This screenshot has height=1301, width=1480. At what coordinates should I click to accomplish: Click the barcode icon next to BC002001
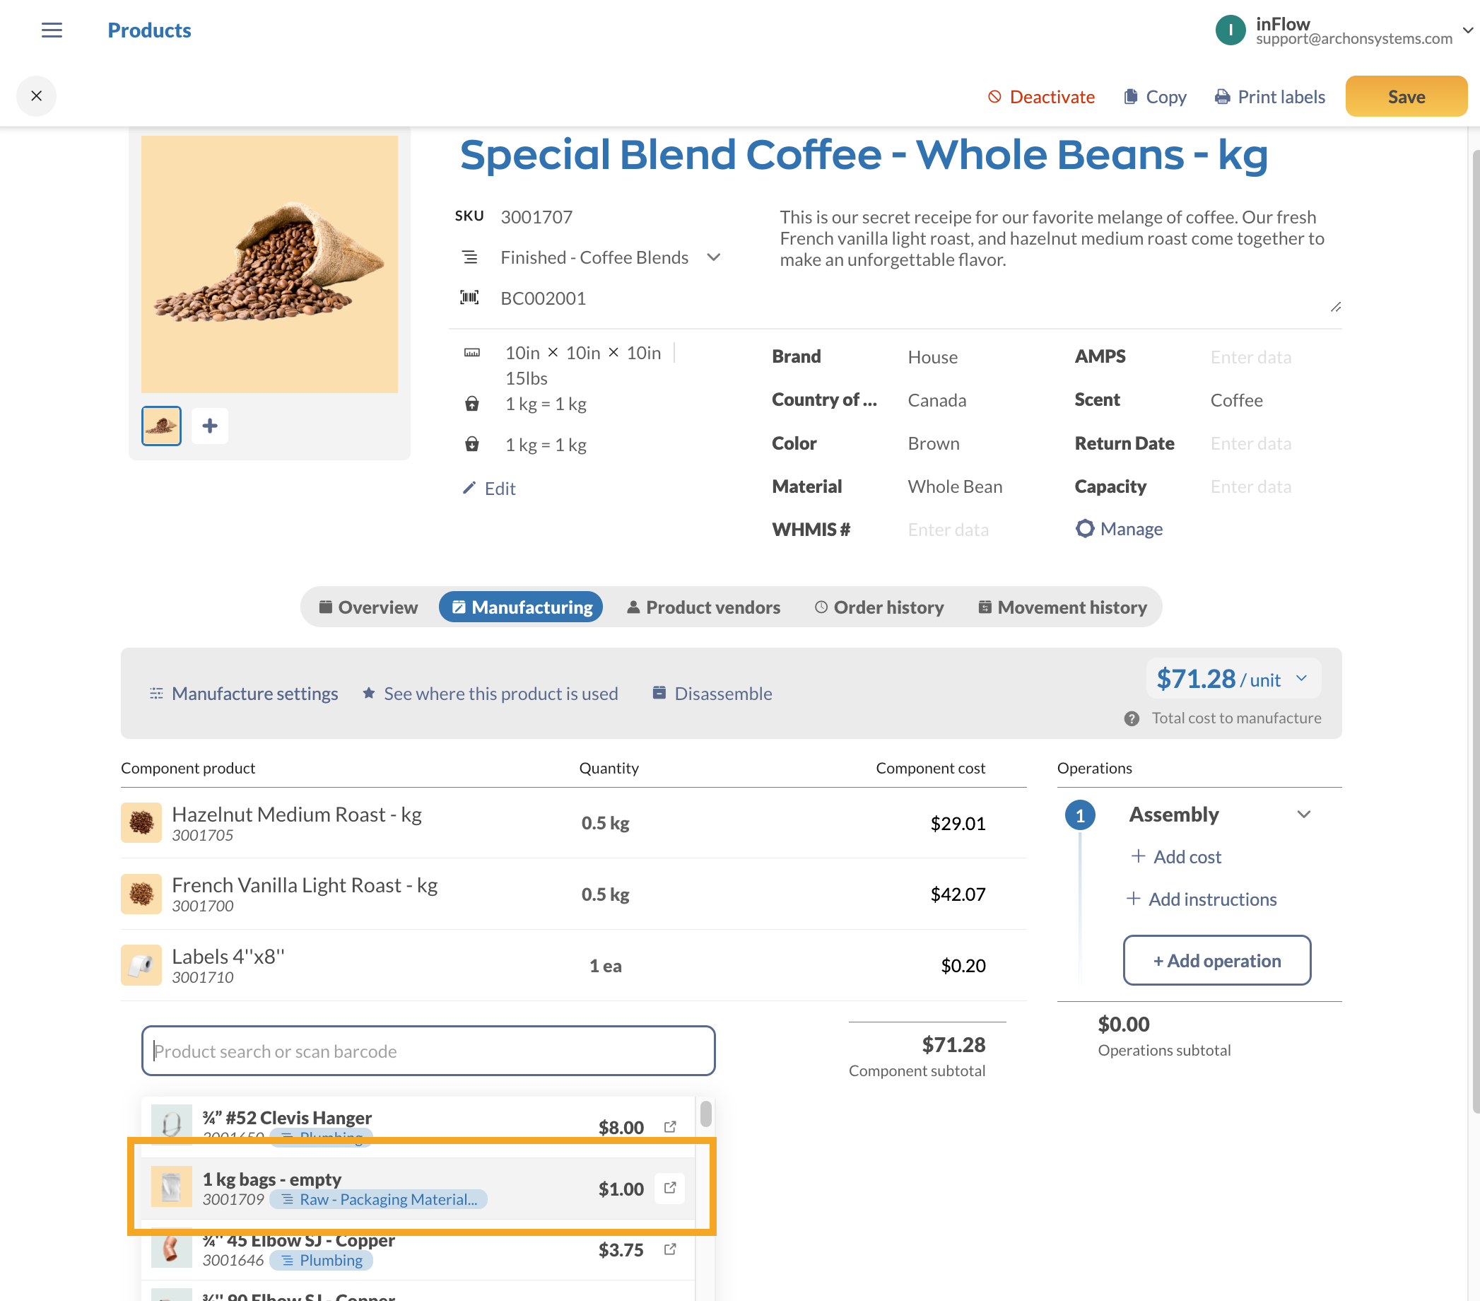click(470, 298)
